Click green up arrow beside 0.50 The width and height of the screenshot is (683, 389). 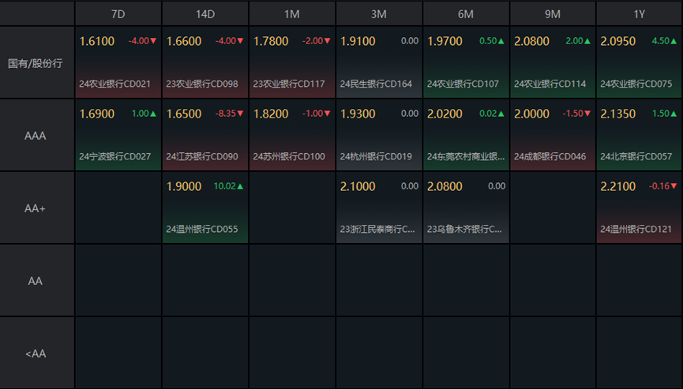(x=501, y=41)
